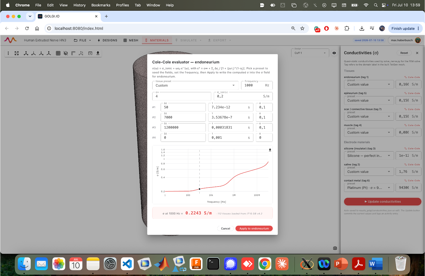This screenshot has width=425, height=276.
Task: Open the FILE menu dropdown
Action: tap(82, 40)
